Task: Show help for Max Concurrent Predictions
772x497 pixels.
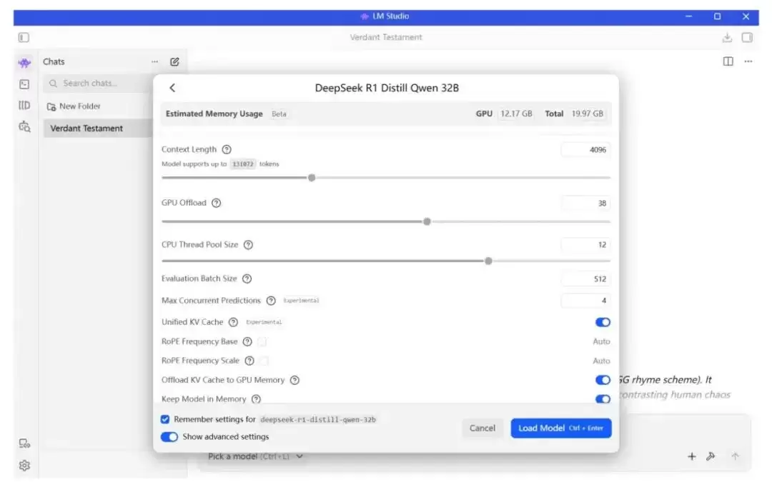Action: (x=271, y=301)
